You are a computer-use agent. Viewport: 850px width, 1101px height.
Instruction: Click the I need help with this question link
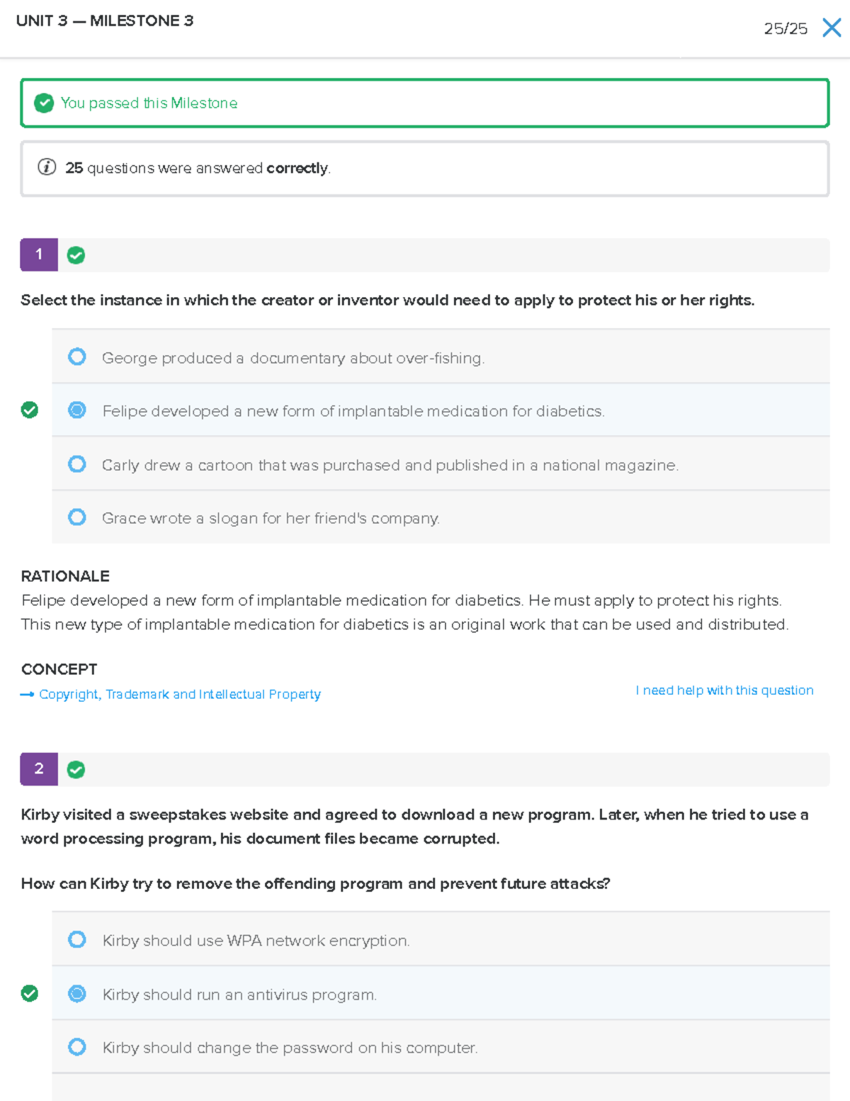[x=724, y=691]
